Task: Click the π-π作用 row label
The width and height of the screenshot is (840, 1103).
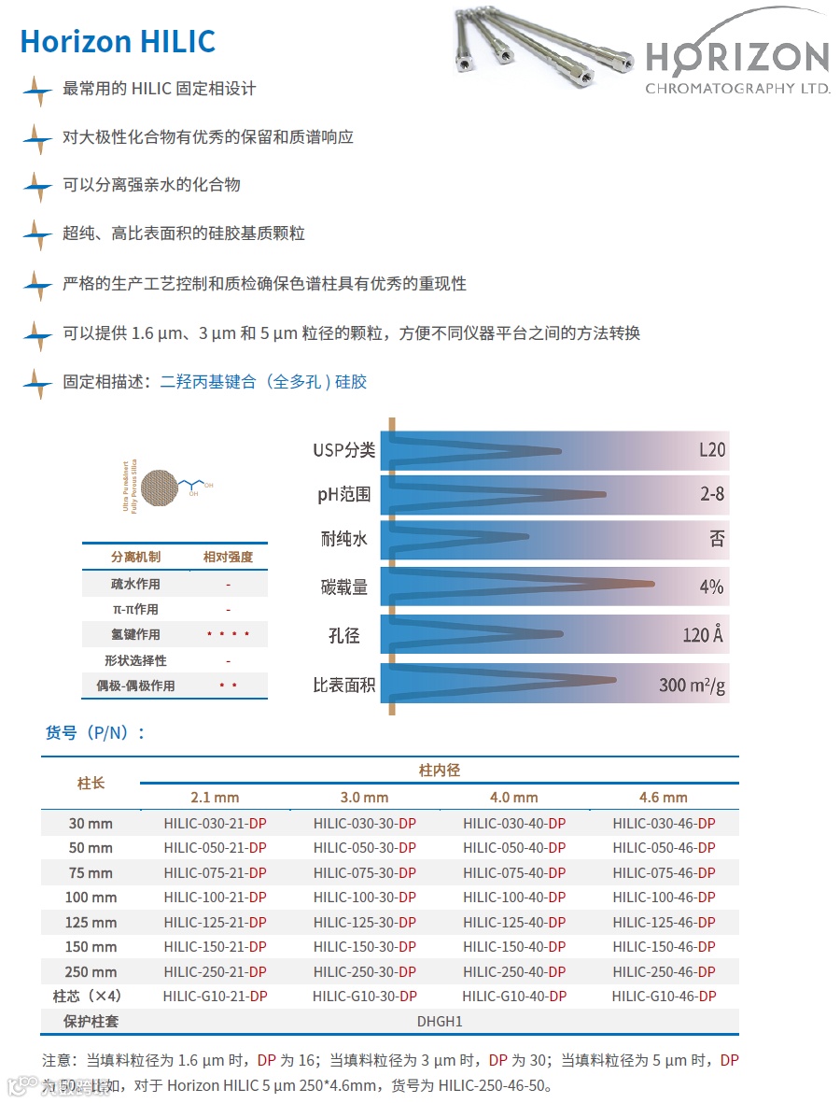Action: click(135, 609)
